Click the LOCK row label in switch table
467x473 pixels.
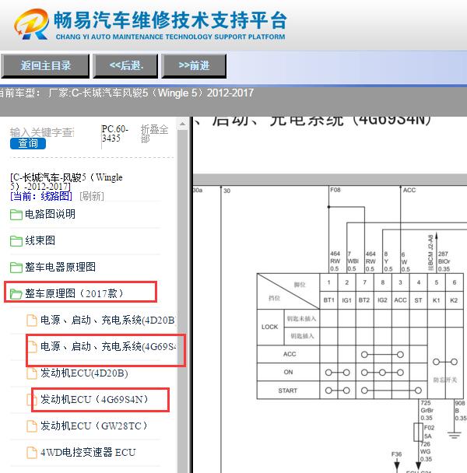[x=270, y=327]
